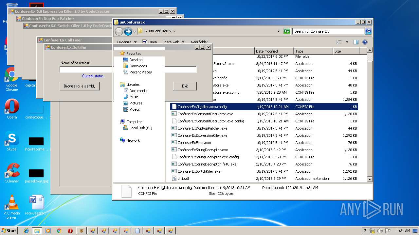Open the Organize dropdown menu
The image size is (419, 235).
127,42
